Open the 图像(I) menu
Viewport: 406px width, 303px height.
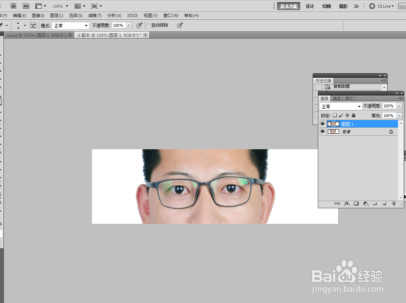[38, 16]
